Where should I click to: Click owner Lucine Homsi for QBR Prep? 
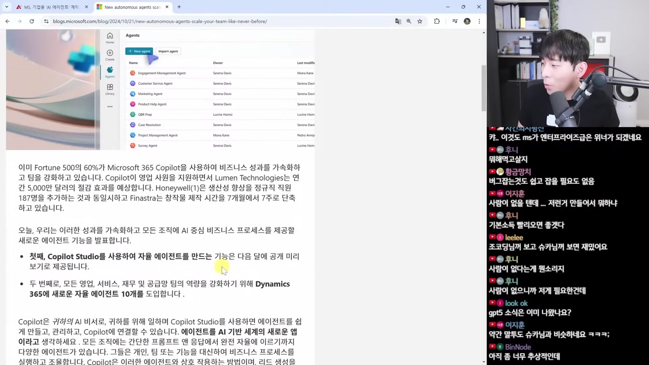point(223,114)
